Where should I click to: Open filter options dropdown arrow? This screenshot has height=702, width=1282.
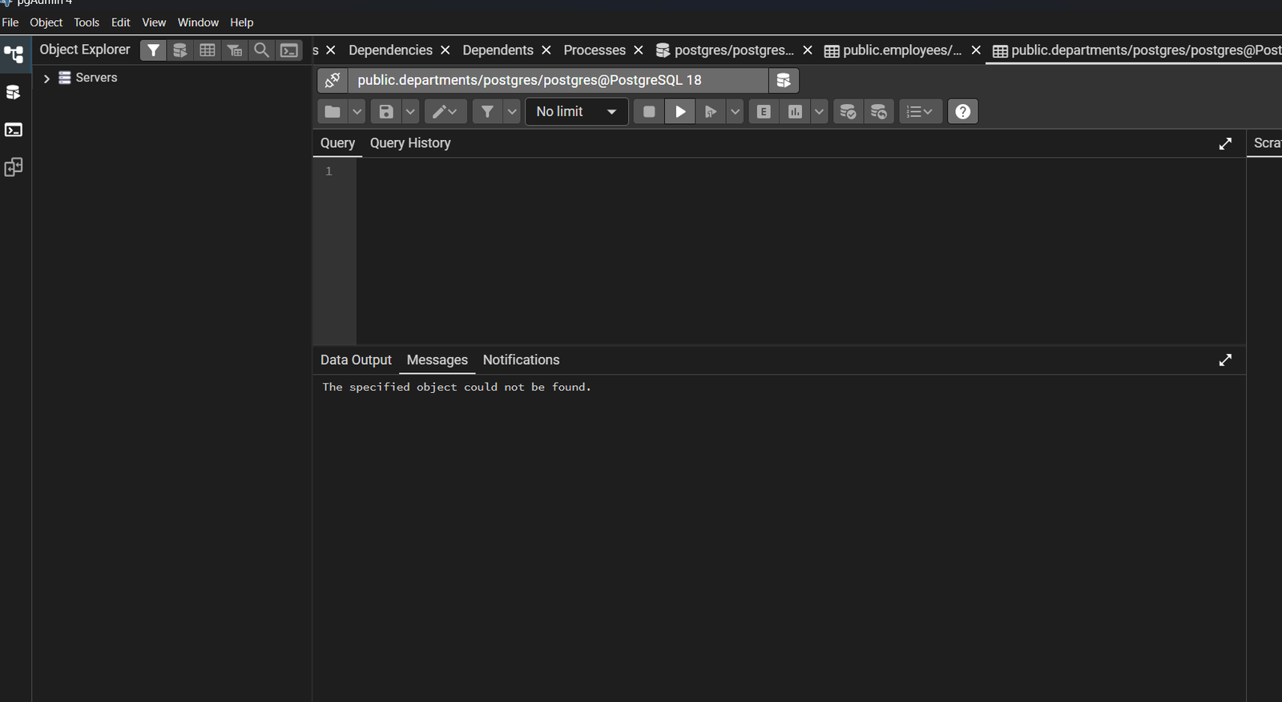click(512, 111)
